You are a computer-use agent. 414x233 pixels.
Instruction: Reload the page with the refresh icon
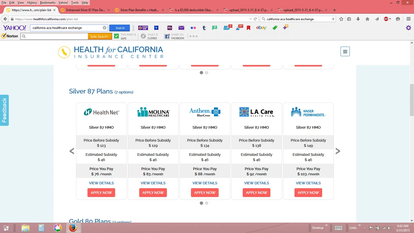[x=255, y=19]
